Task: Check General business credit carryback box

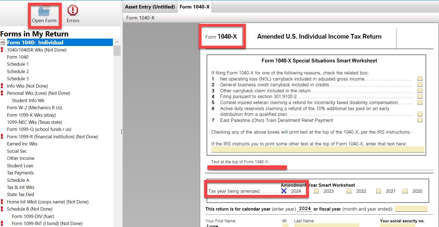Action: 420,85
